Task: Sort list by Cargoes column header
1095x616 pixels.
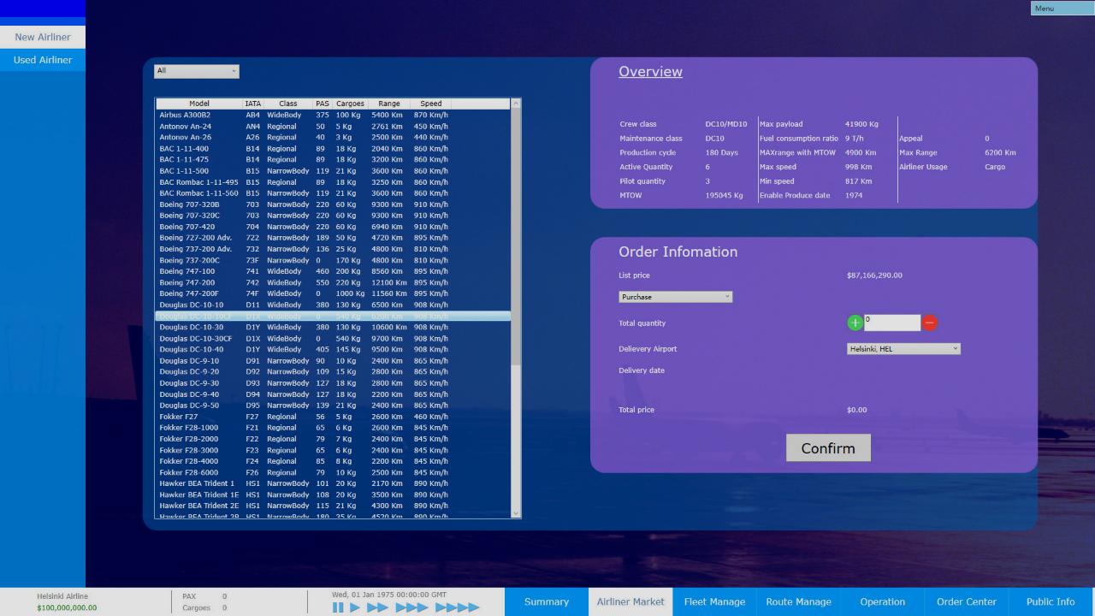Action: point(350,104)
